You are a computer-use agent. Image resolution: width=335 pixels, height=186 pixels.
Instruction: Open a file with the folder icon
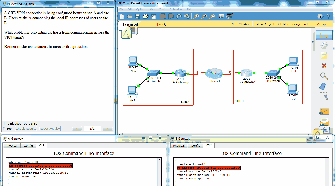pos(130,16)
